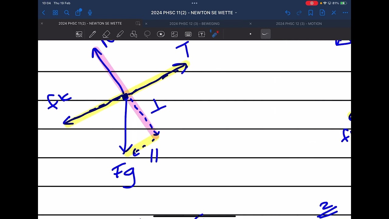Image resolution: width=389 pixels, height=219 pixels.
Task: Undo the last stroke
Action: pos(287,13)
